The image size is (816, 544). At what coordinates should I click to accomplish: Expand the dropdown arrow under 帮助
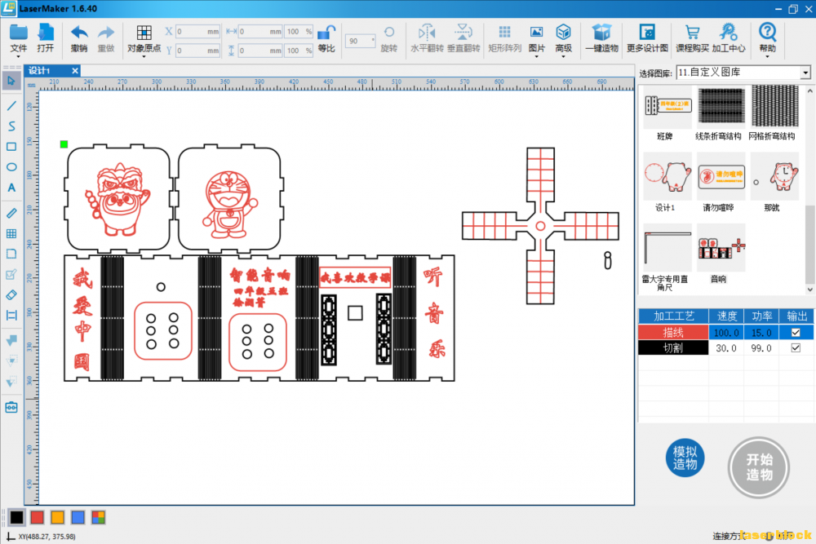tap(767, 56)
